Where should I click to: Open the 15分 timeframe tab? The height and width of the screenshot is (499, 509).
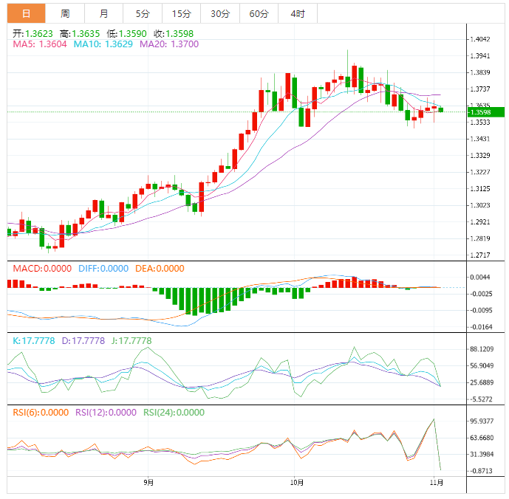click(x=180, y=13)
